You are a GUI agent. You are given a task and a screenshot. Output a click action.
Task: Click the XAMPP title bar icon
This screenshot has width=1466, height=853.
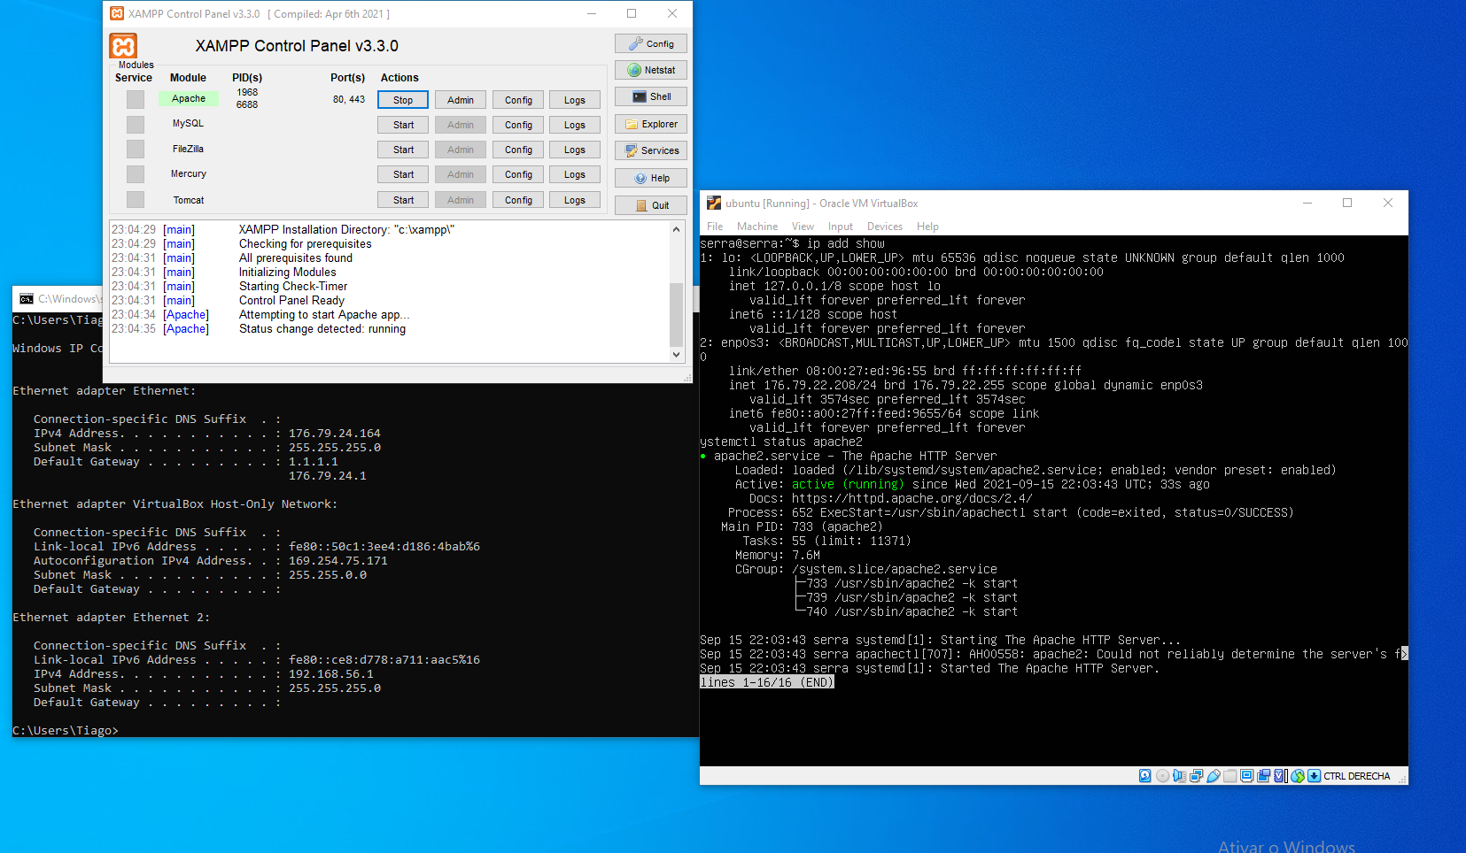tap(117, 13)
